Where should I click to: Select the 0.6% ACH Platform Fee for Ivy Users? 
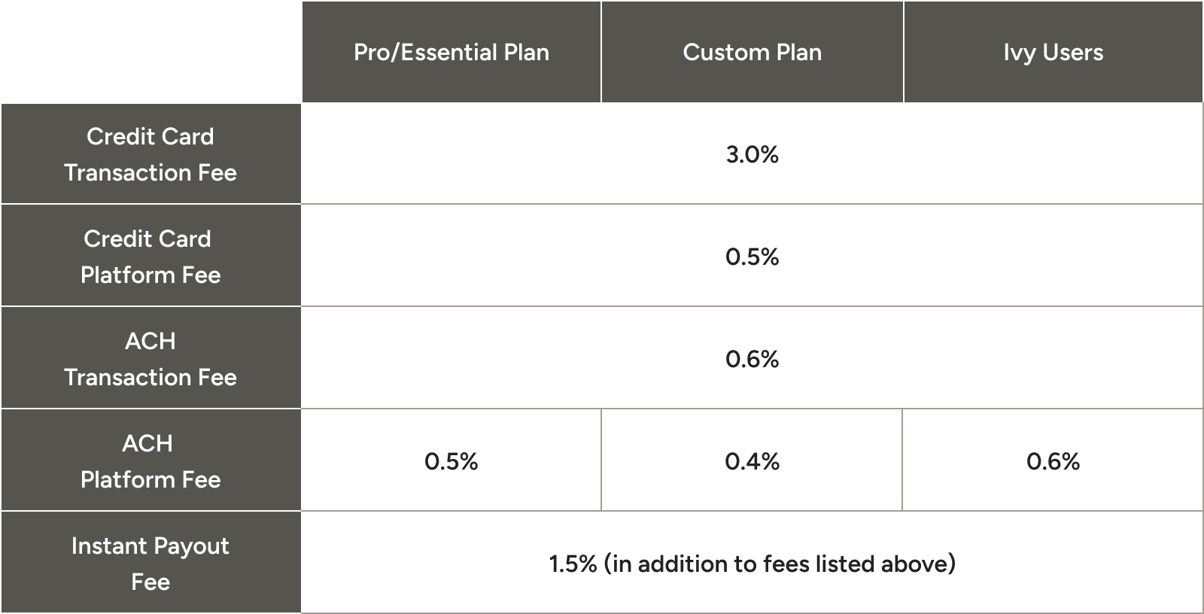point(1053,461)
